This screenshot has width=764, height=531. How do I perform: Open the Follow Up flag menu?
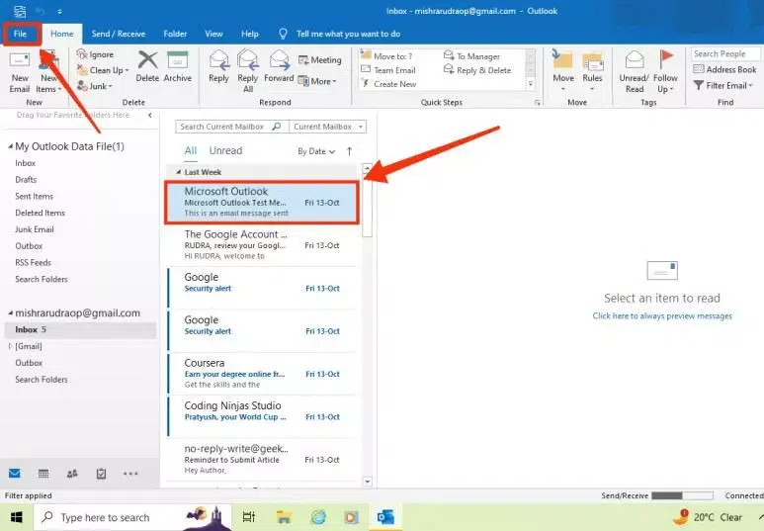[x=665, y=71]
